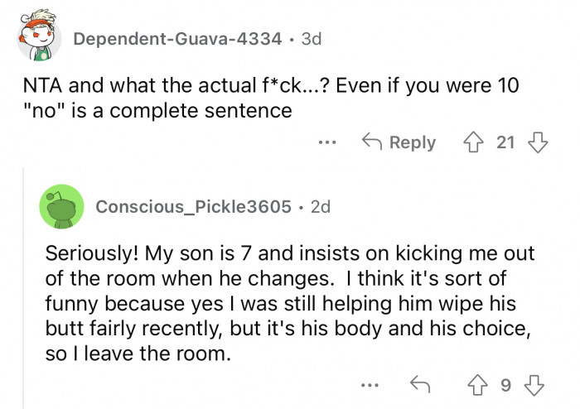Downvote the reply with 9 points
The width and height of the screenshot is (580, 409).
coord(534,383)
